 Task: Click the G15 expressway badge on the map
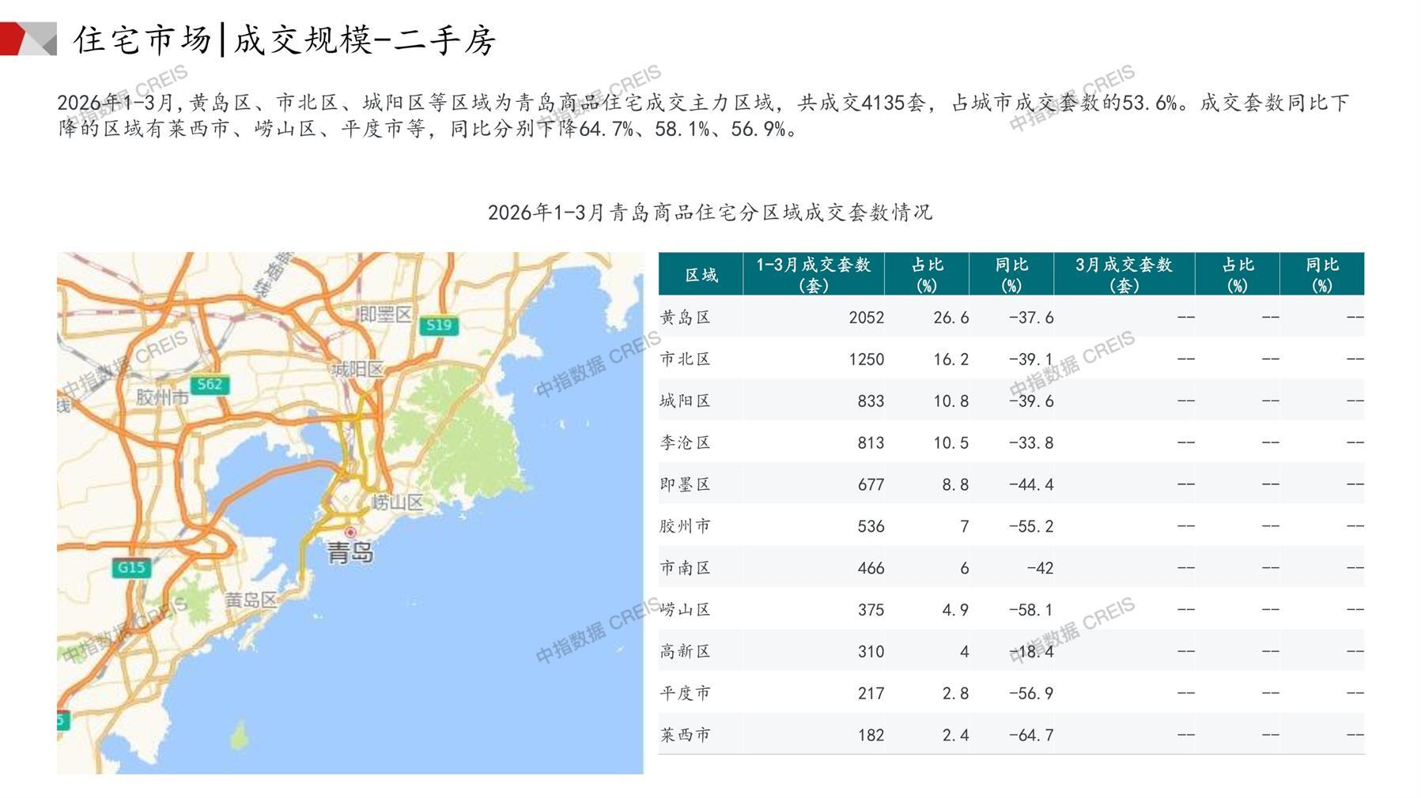click(x=131, y=567)
